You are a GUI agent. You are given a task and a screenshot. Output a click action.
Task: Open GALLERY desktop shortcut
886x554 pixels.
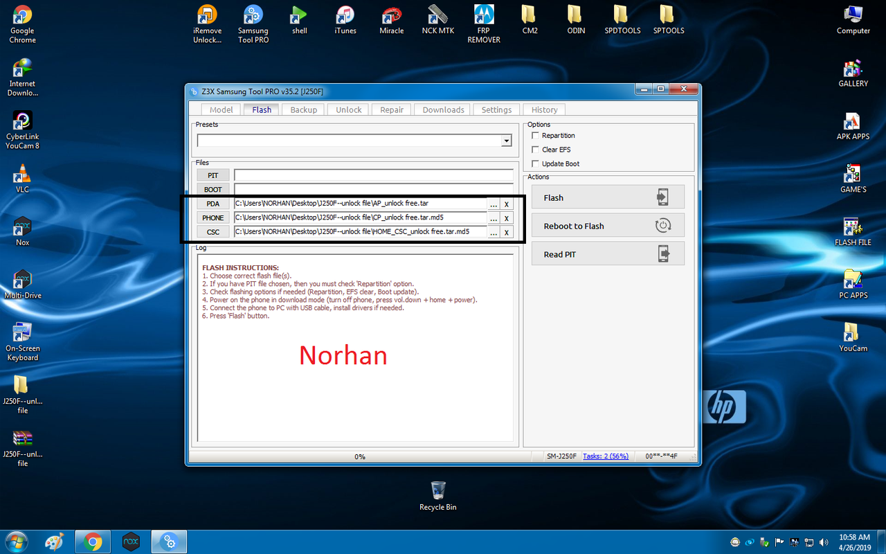tap(853, 73)
